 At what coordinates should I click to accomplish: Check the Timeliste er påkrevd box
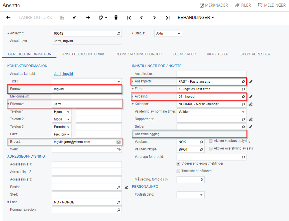pyautogui.click(x=178, y=171)
